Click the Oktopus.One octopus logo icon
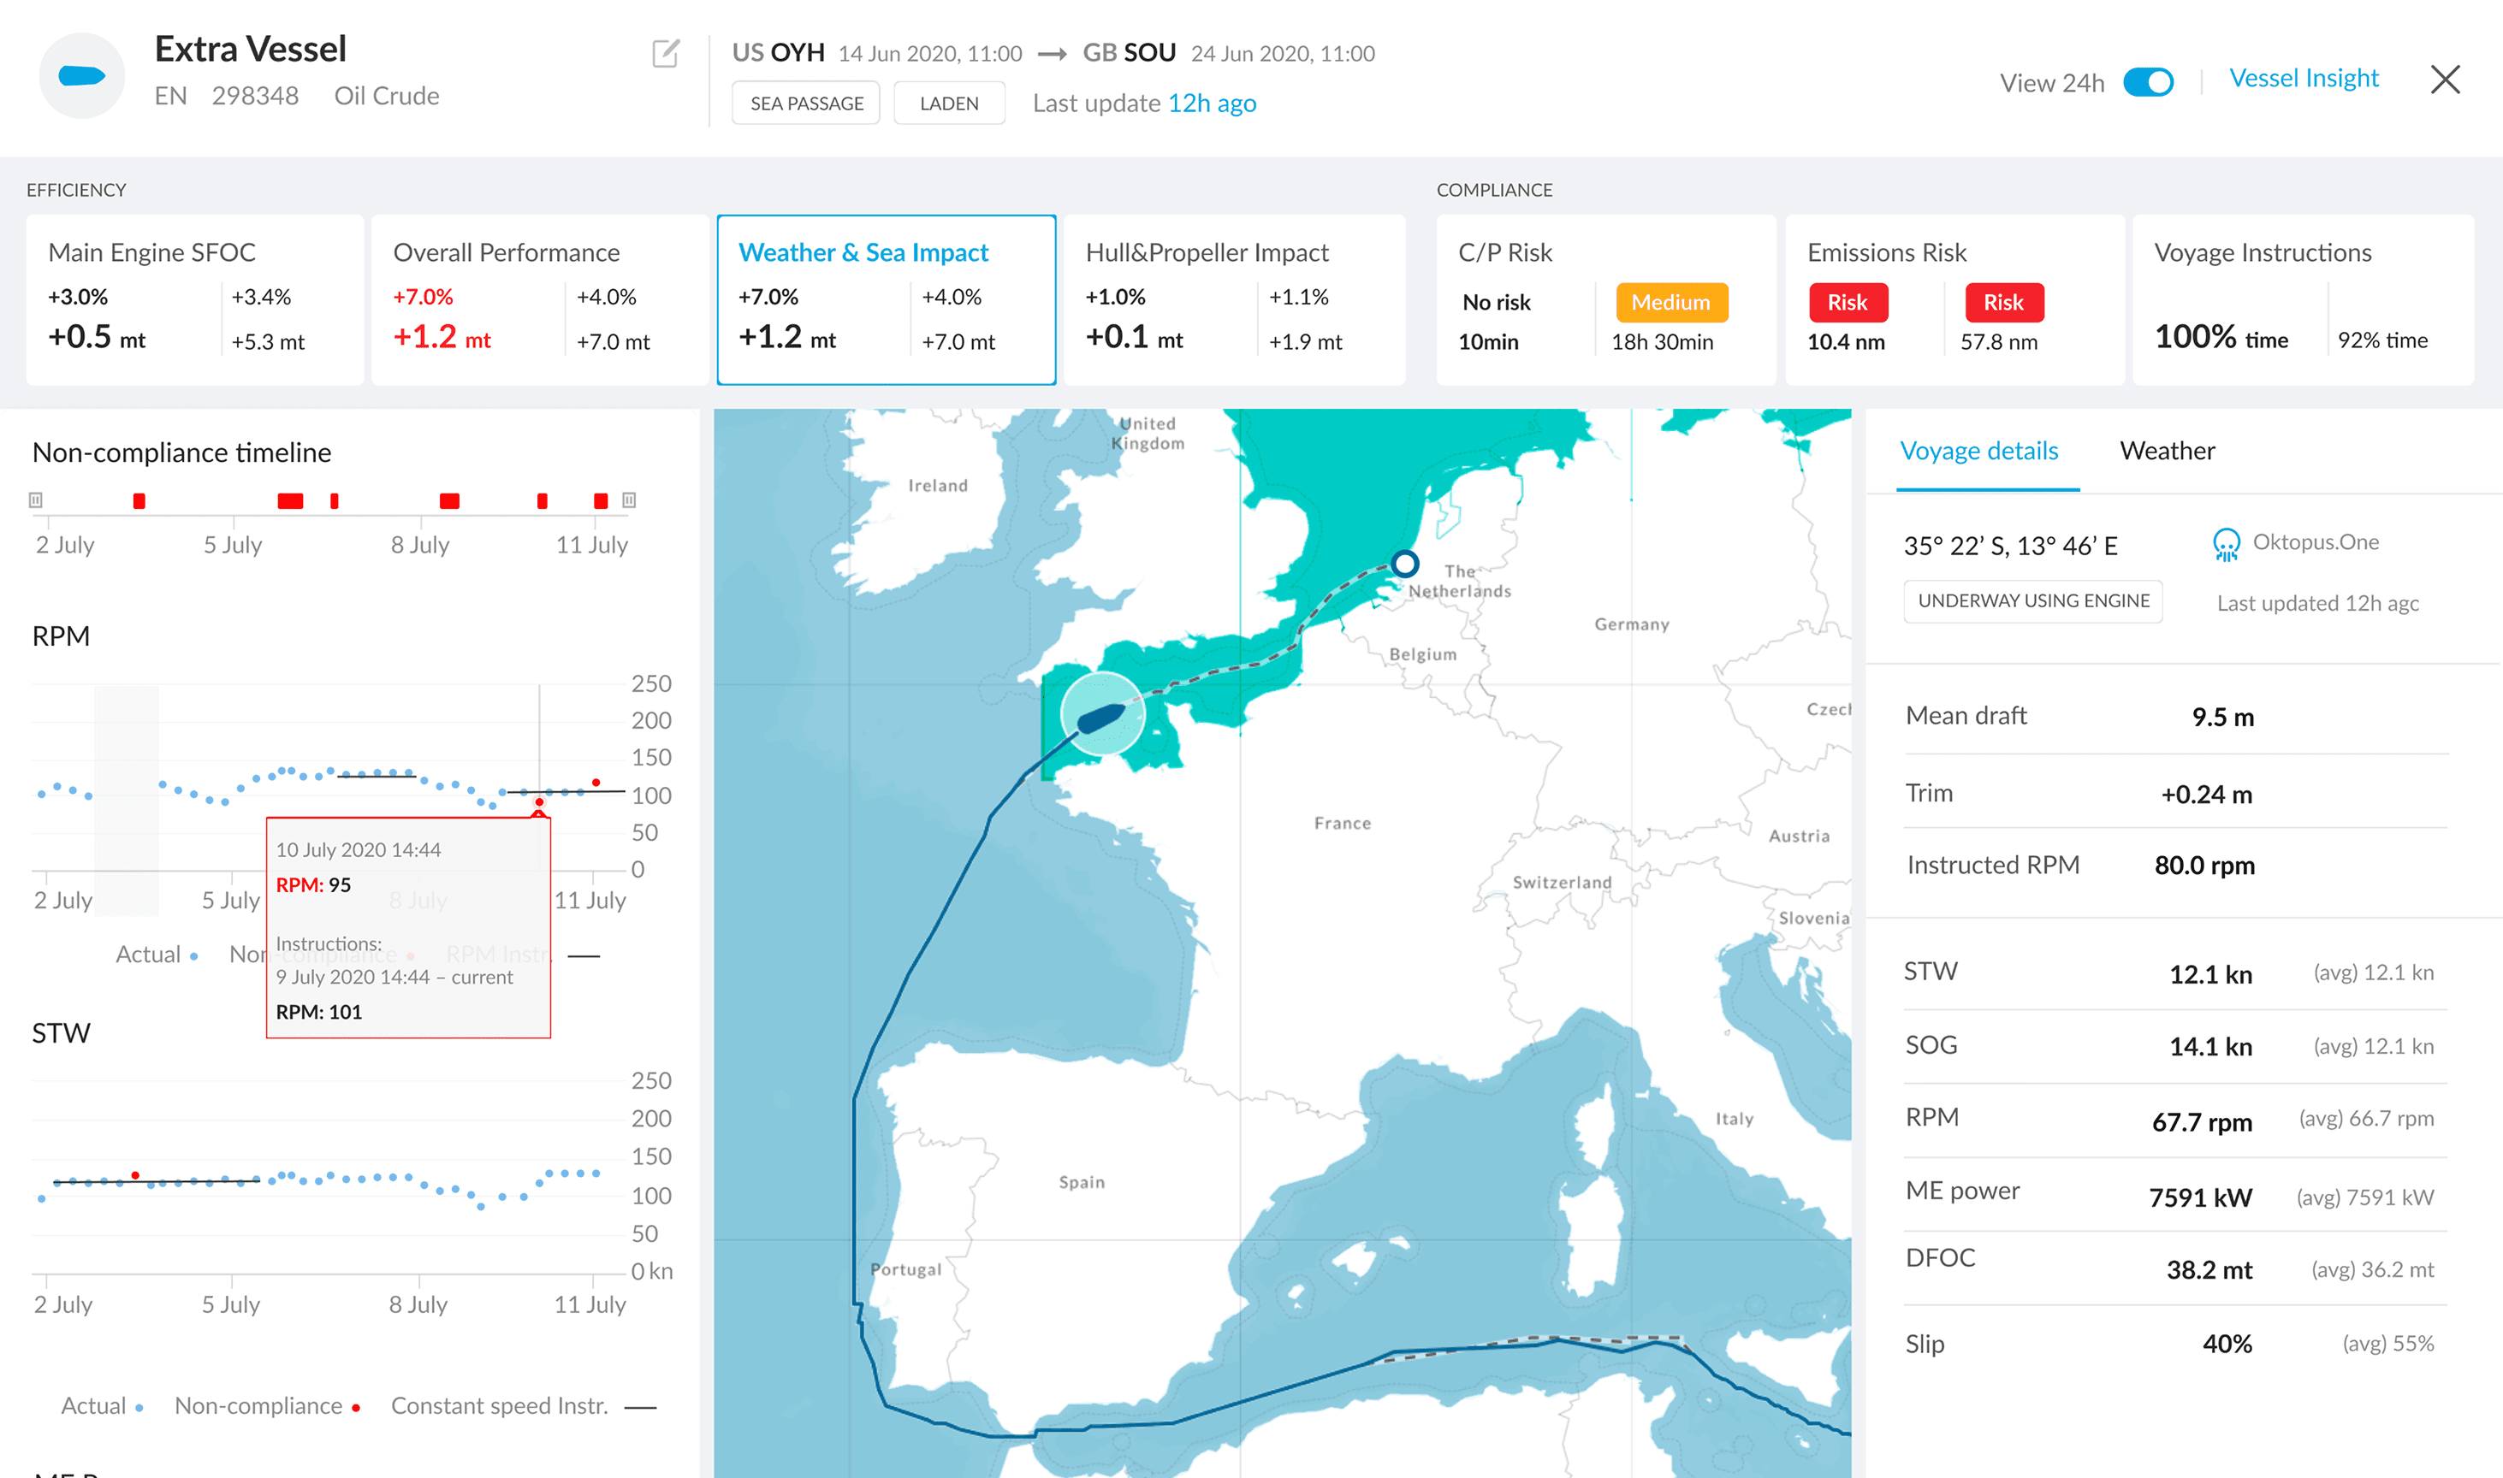This screenshot has width=2503, height=1478. 2225,545
